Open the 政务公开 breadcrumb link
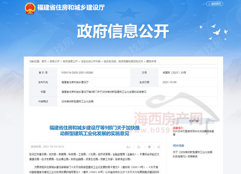The width and height of the screenshot is (241, 174). click(x=55, y=61)
